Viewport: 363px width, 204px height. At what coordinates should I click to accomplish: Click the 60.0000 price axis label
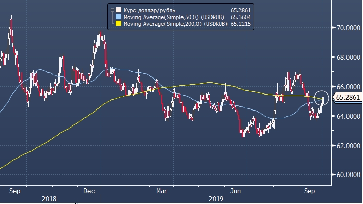[348, 175]
